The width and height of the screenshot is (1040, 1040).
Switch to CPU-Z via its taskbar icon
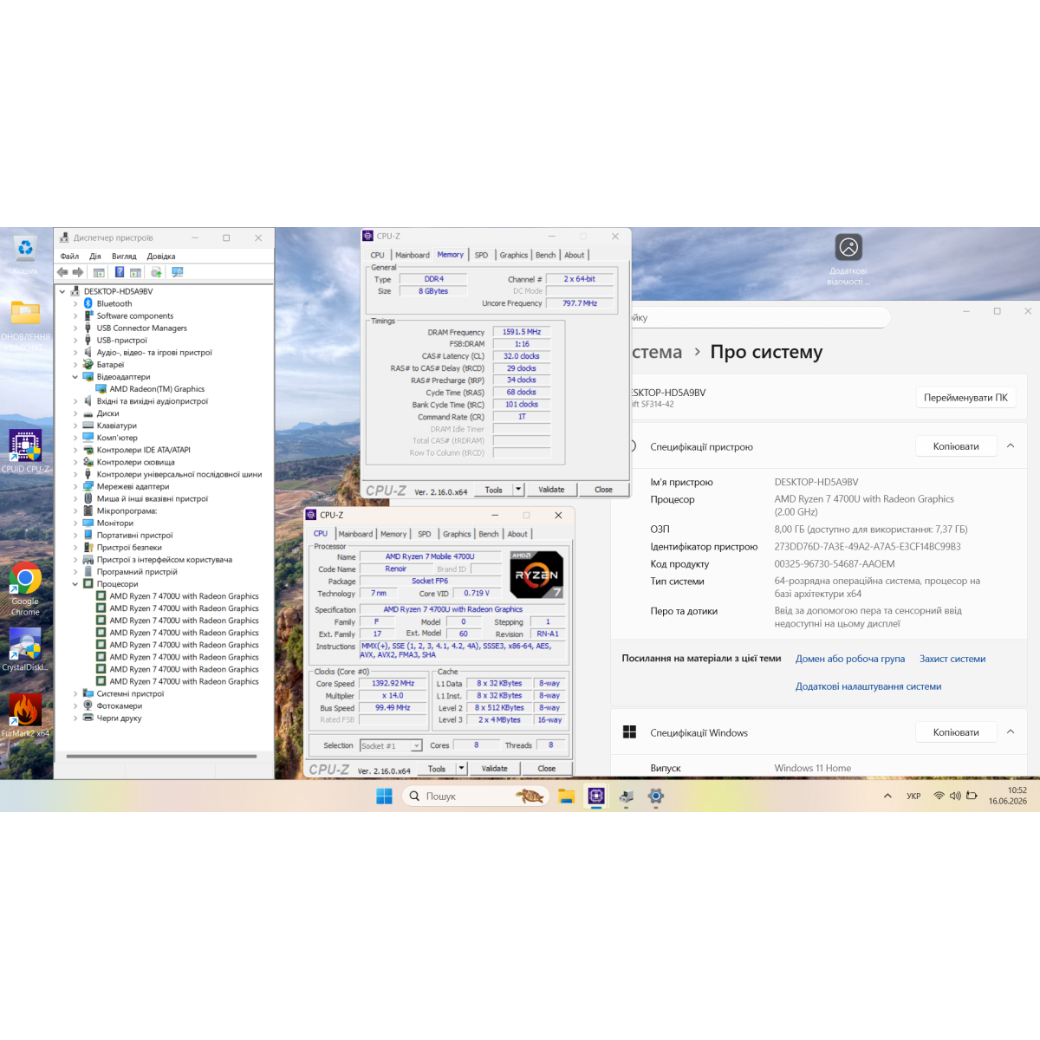(596, 796)
